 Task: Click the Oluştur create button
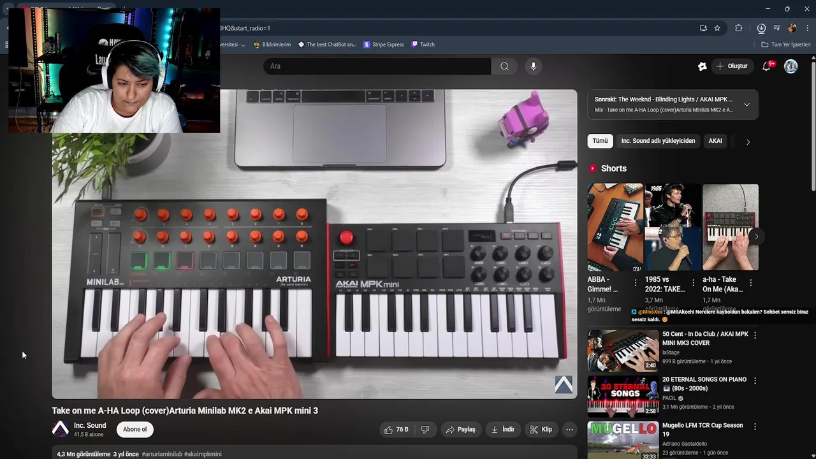click(732, 66)
